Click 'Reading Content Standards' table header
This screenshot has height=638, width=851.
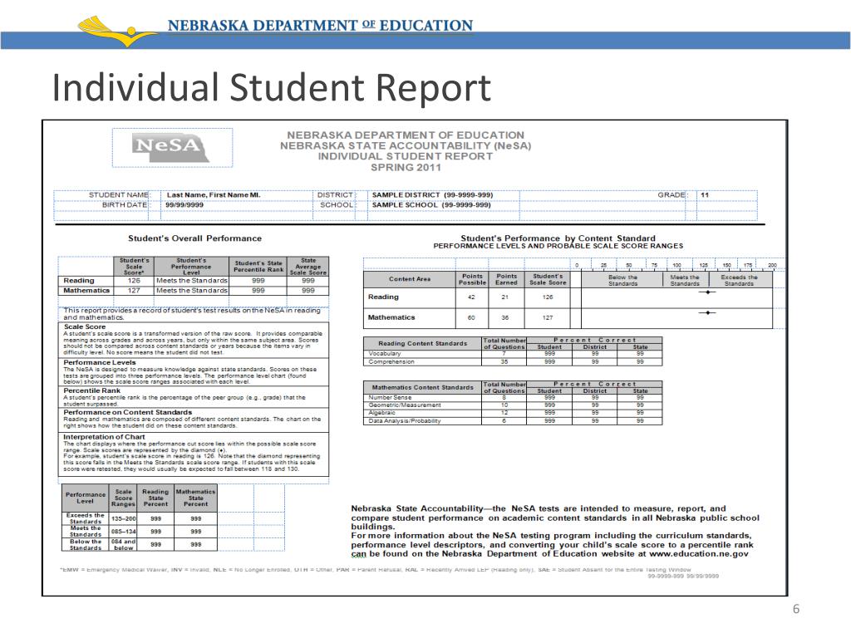422,343
